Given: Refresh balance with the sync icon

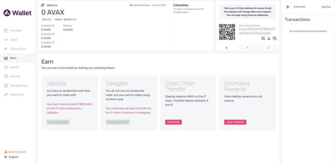Looking at the screenshot, I should pyautogui.click(x=43, y=5).
